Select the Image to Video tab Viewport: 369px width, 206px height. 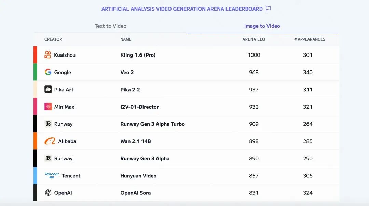pyautogui.click(x=262, y=26)
